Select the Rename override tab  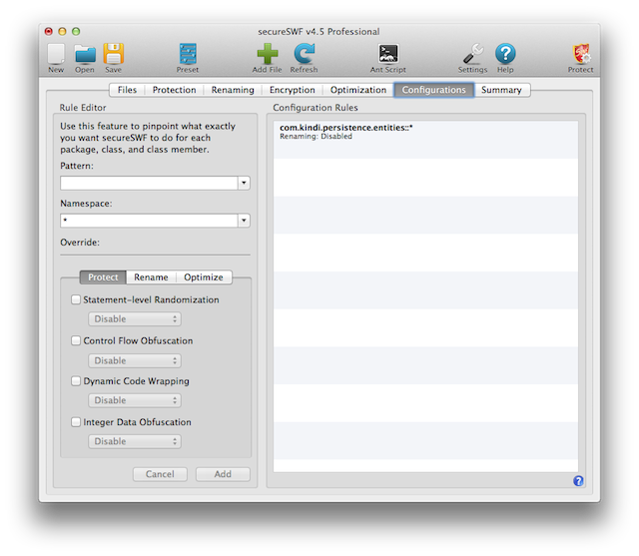(151, 278)
